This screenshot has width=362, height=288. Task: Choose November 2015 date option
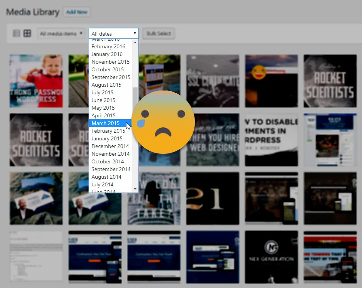110,62
